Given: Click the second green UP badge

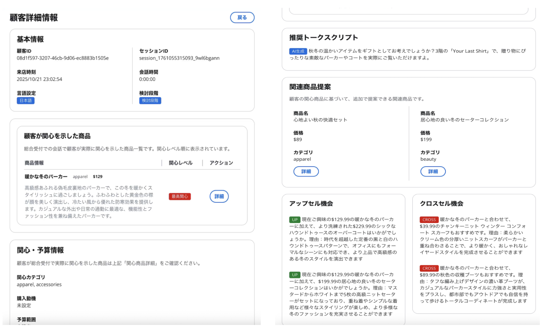Looking at the screenshot, I should [294, 275].
